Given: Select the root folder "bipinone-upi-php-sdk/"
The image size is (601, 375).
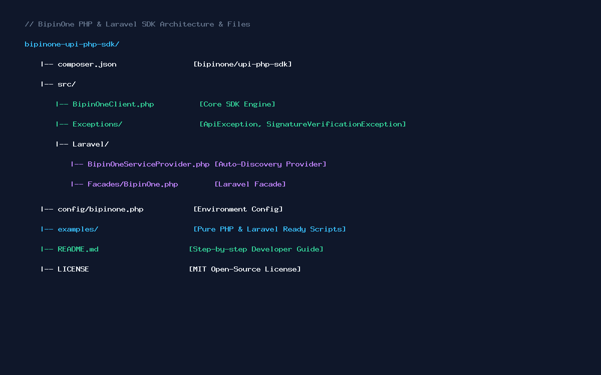Looking at the screenshot, I should tap(72, 44).
